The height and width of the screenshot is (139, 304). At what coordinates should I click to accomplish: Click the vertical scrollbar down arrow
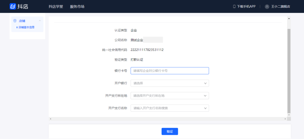(289, 115)
